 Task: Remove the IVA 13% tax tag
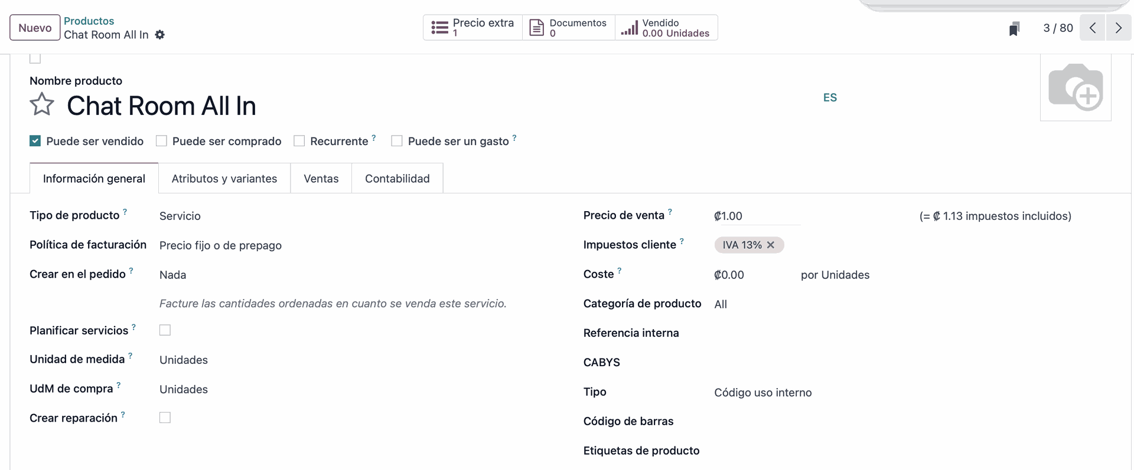pyautogui.click(x=771, y=245)
